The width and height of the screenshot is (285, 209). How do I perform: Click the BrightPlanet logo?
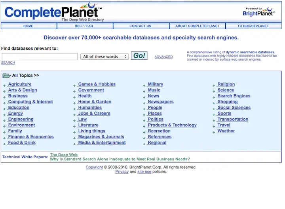(x=258, y=12)
